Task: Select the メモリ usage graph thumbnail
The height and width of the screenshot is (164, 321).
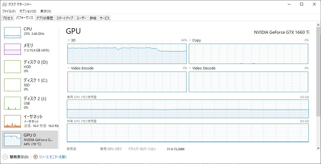Action: pos(12,49)
